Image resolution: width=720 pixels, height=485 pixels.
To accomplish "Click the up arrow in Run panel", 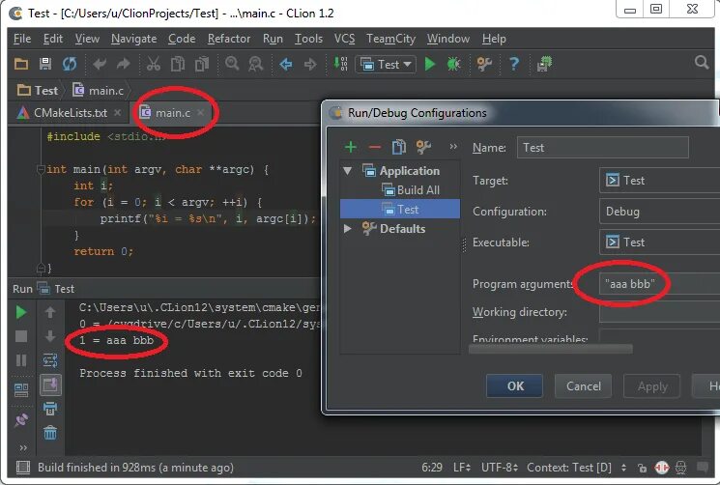I will [50, 312].
